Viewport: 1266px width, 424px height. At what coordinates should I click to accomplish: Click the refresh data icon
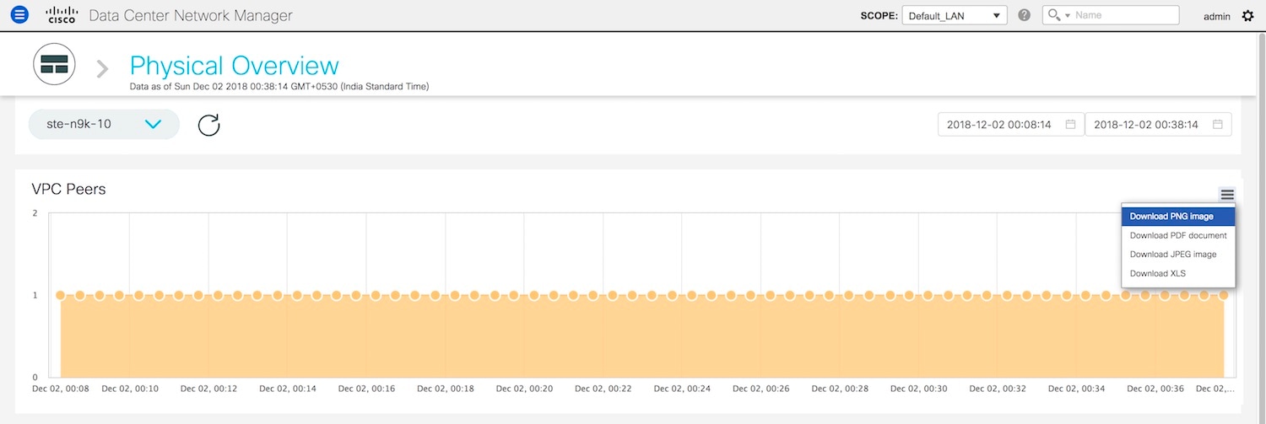(x=208, y=125)
